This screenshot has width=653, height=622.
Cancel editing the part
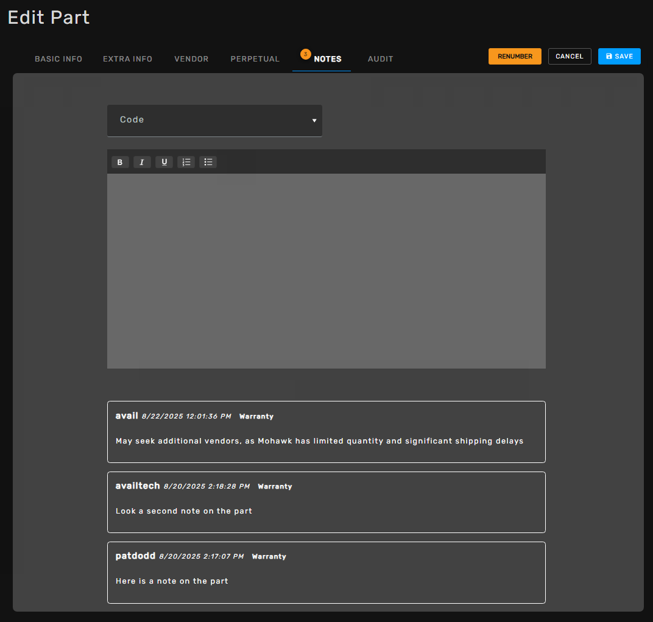point(569,57)
